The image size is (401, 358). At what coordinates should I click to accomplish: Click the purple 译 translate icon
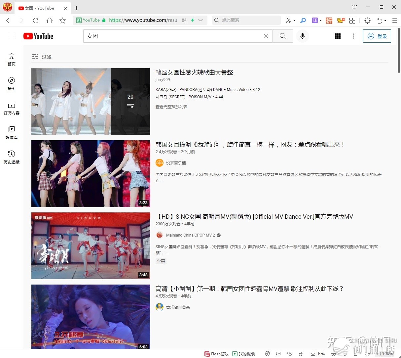315,21
